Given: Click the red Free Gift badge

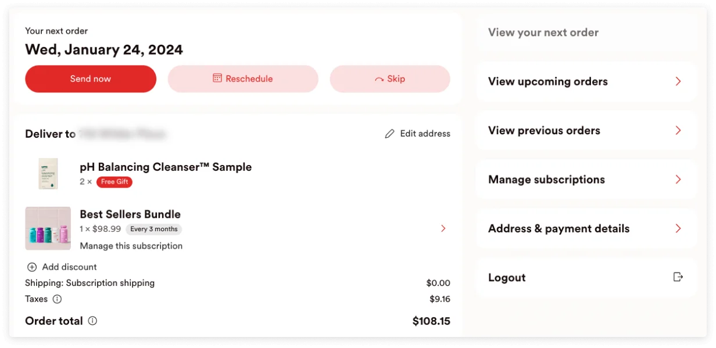Looking at the screenshot, I should [x=114, y=182].
